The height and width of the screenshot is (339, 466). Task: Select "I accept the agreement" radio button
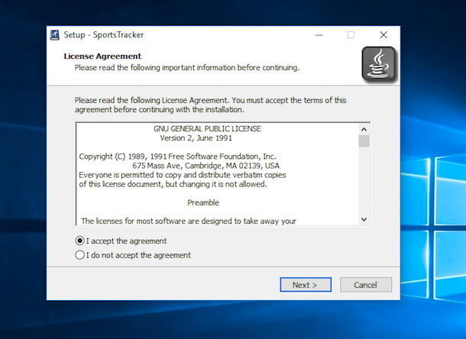pos(80,241)
